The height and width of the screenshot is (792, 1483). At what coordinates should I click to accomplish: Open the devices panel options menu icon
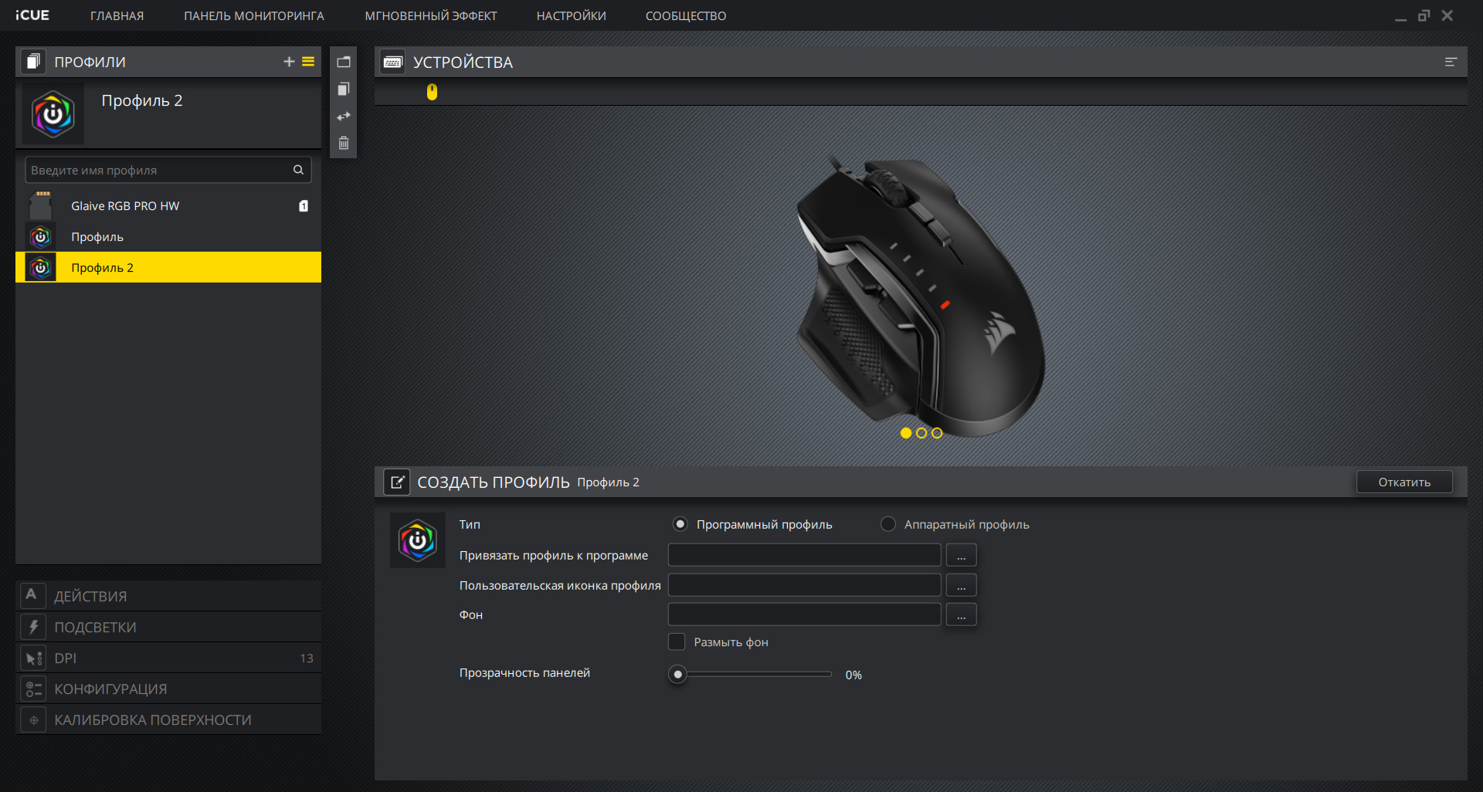(1451, 62)
